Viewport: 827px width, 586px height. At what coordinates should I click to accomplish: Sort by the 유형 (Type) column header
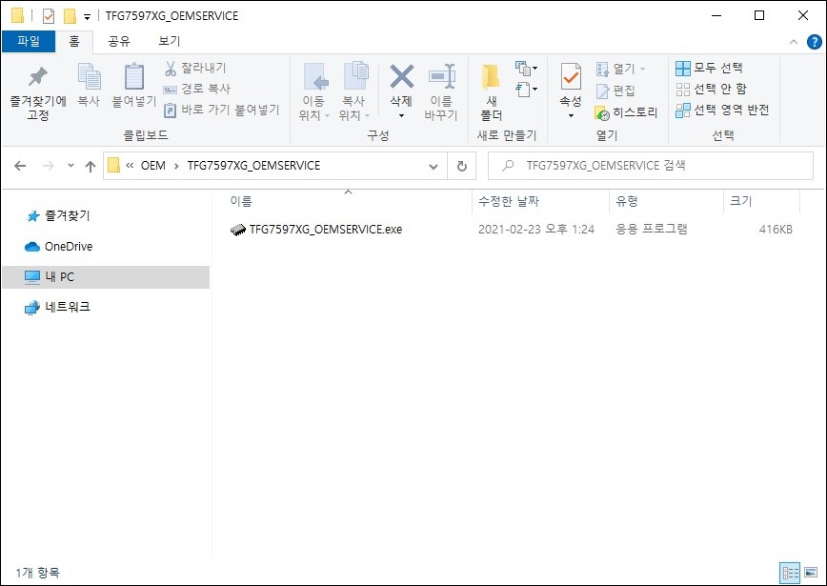627,201
